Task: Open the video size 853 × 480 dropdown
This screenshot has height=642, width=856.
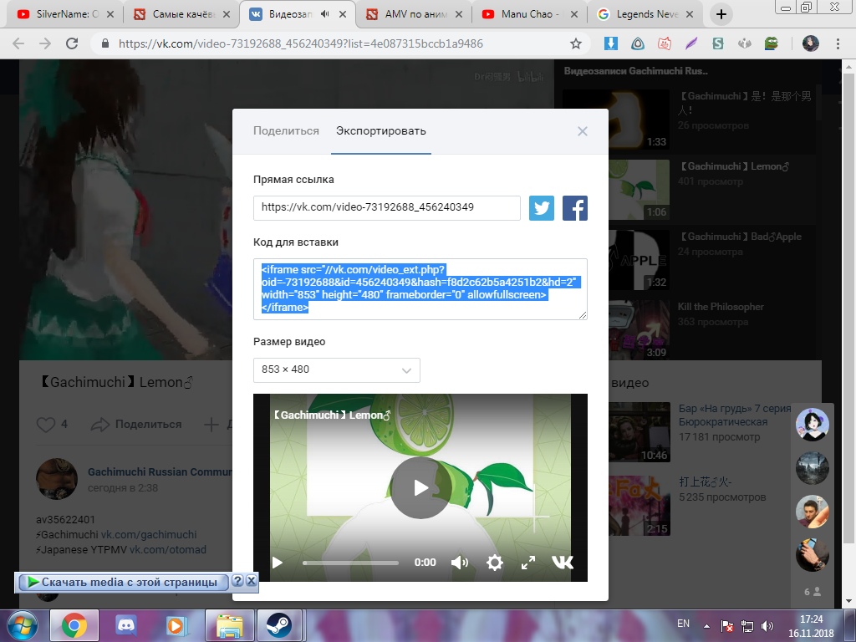Action: pyautogui.click(x=337, y=370)
